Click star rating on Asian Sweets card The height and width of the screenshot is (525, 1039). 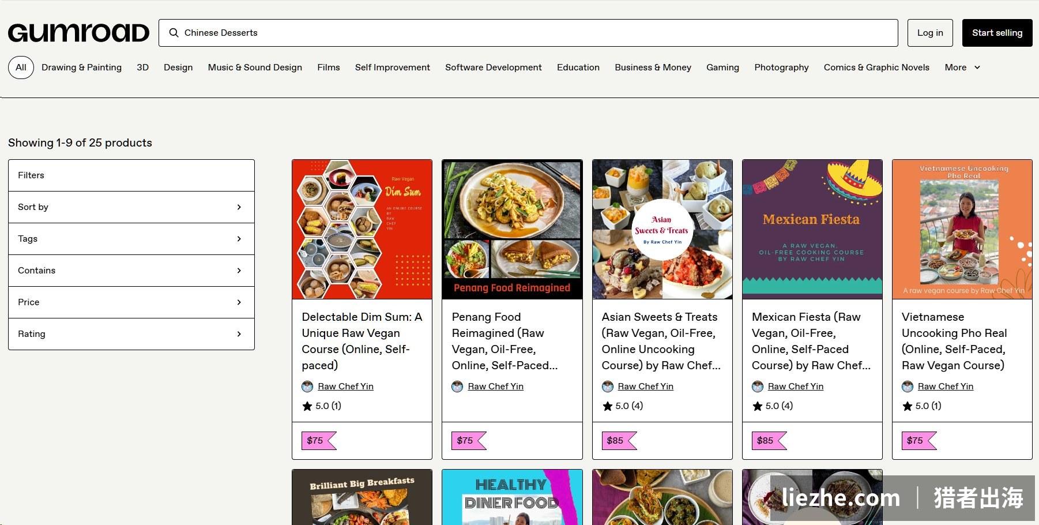[623, 406]
